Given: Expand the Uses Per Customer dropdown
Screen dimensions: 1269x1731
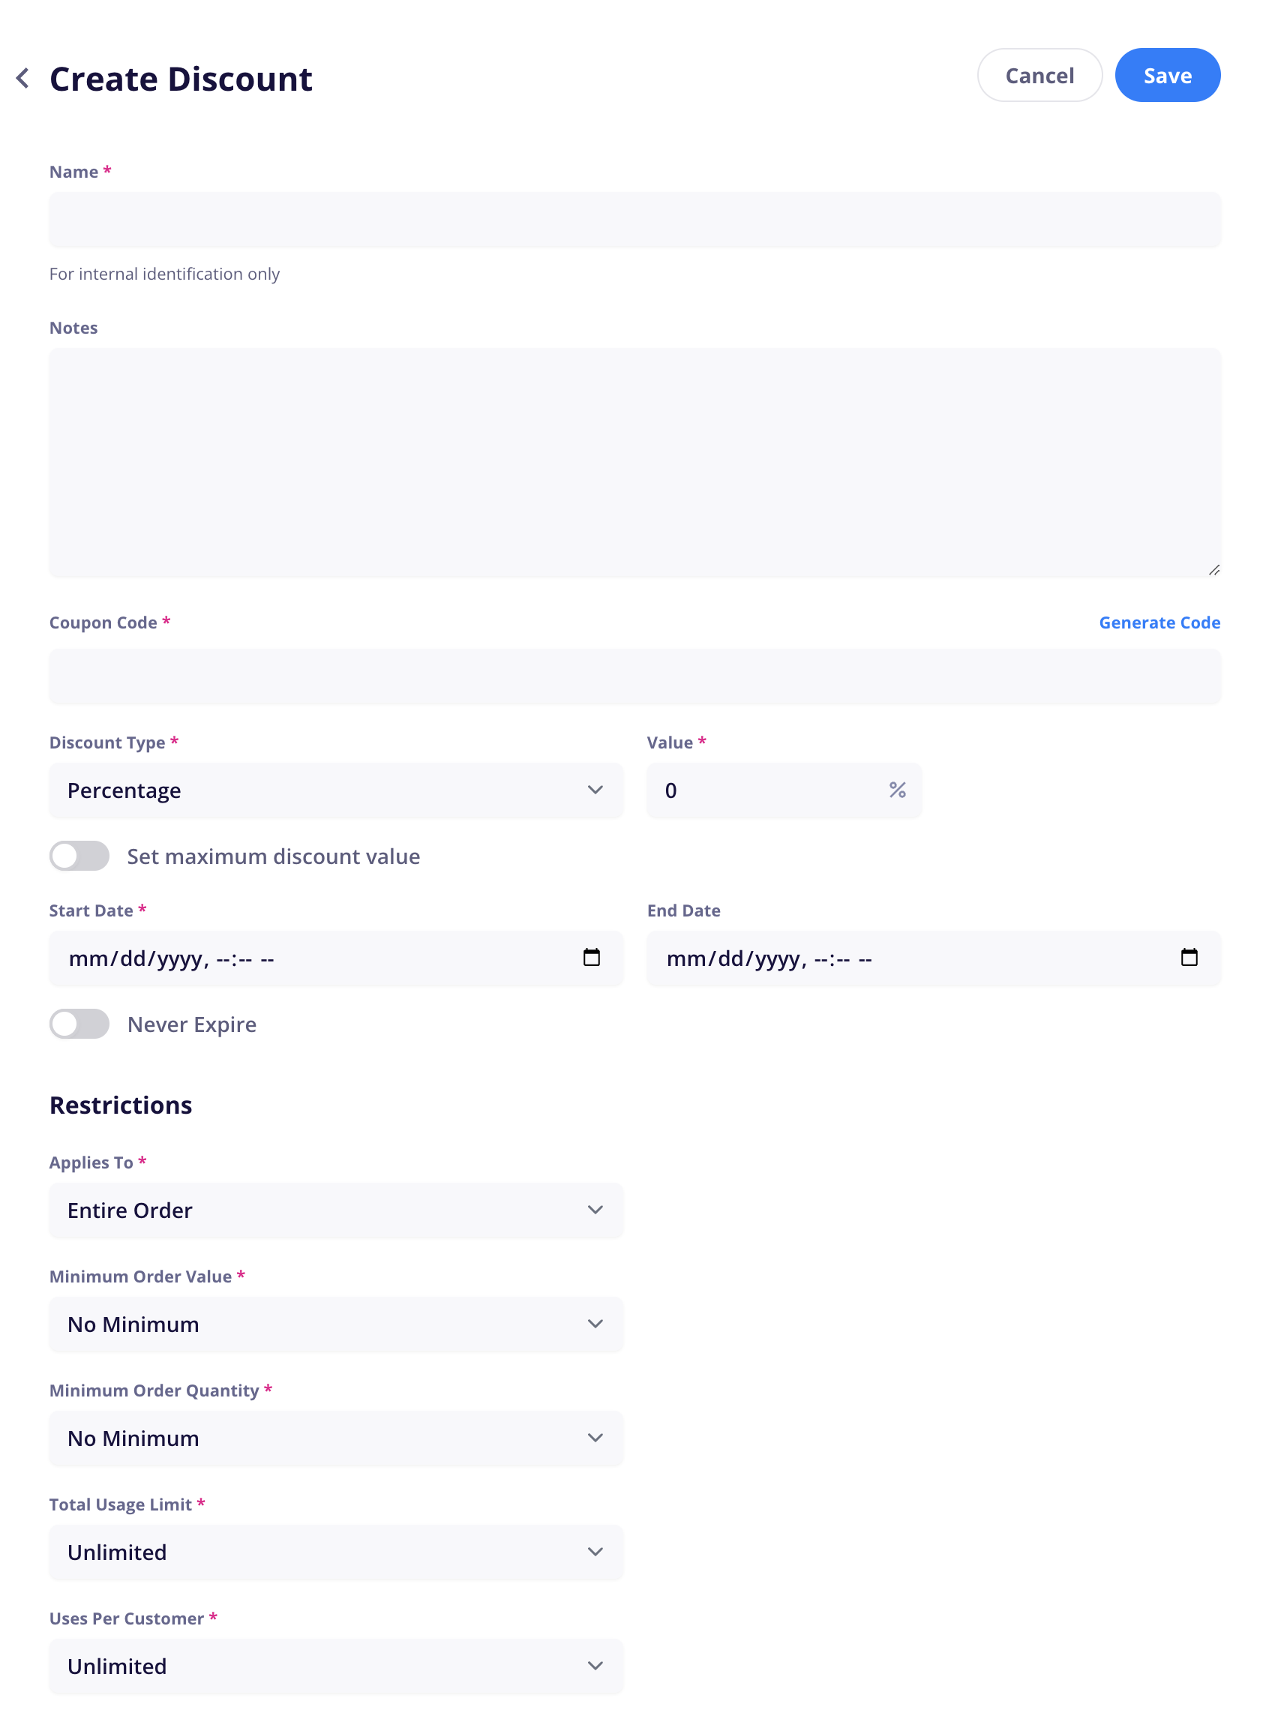Looking at the screenshot, I should [x=336, y=1665].
